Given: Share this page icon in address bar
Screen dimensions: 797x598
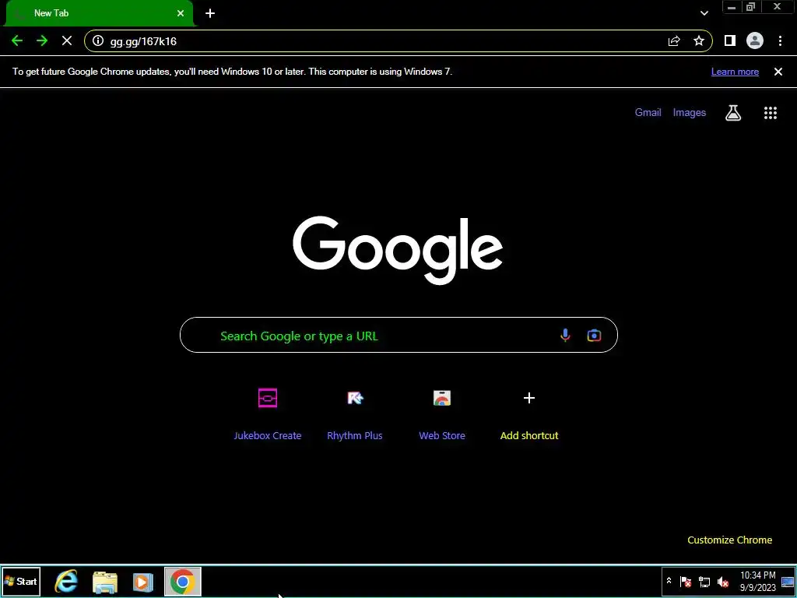Looking at the screenshot, I should [674, 41].
